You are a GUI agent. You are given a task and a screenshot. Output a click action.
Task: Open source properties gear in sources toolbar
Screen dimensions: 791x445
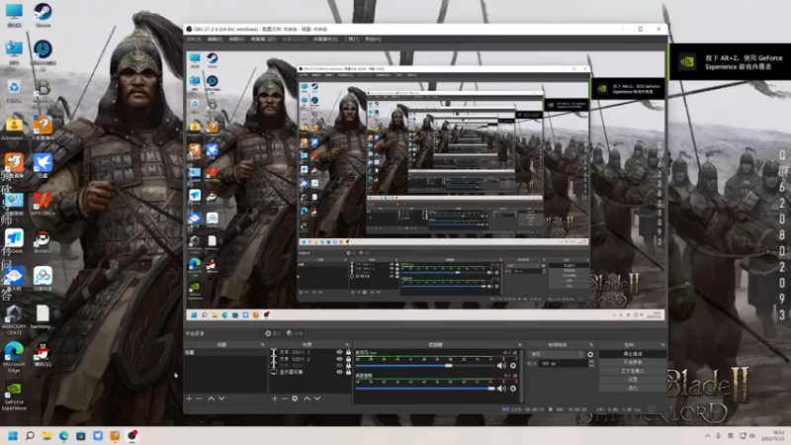pos(295,399)
